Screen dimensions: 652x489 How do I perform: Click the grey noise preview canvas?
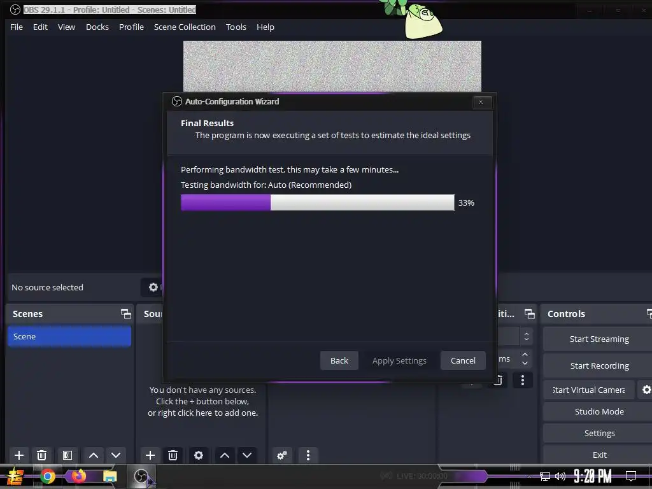pos(332,66)
